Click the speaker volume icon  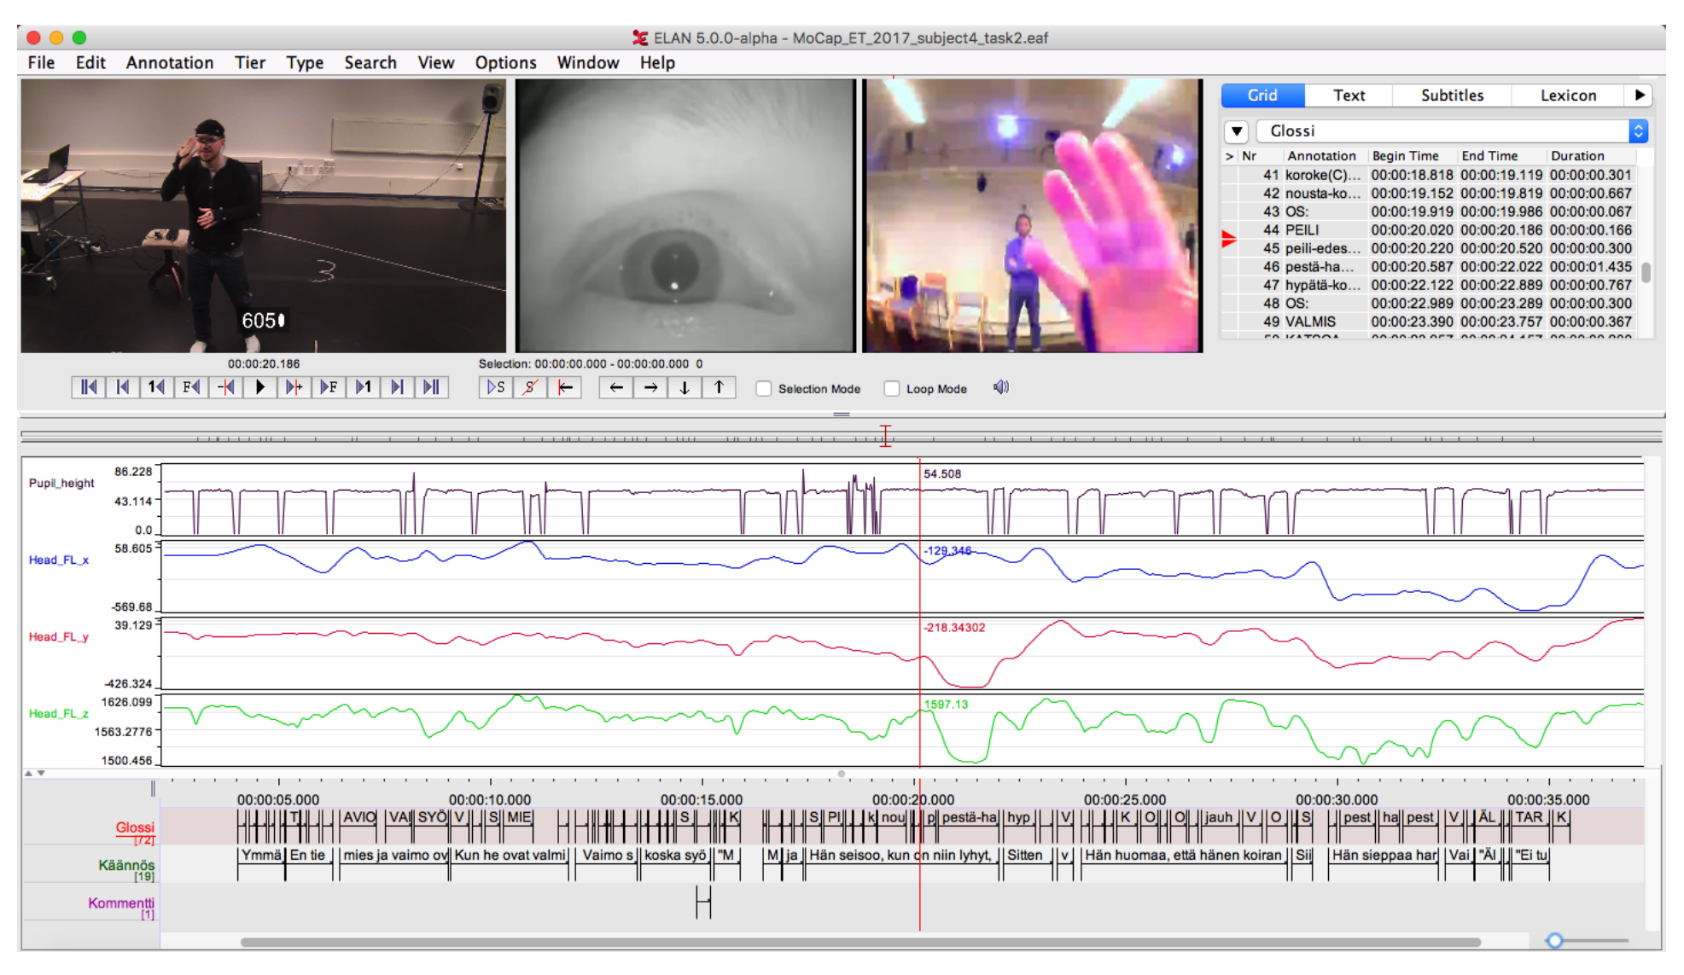[x=1001, y=387]
